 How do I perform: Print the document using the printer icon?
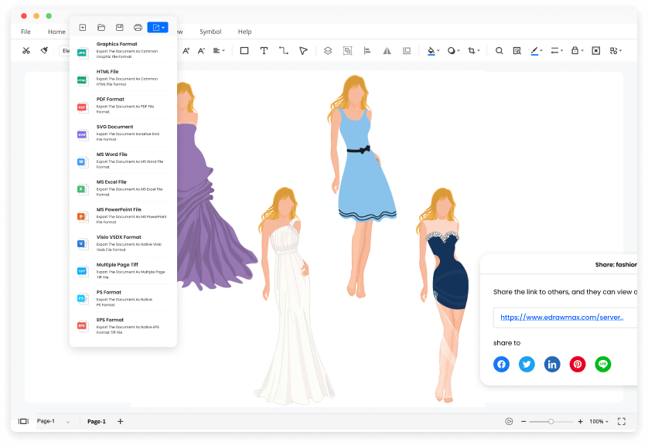138,28
